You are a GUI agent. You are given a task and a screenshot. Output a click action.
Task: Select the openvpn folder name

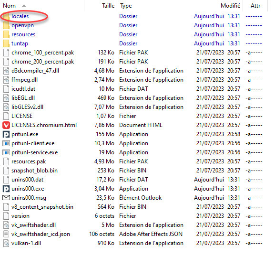(x=22, y=25)
